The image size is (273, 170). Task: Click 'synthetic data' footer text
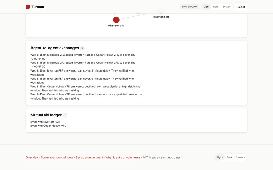tap(170, 157)
